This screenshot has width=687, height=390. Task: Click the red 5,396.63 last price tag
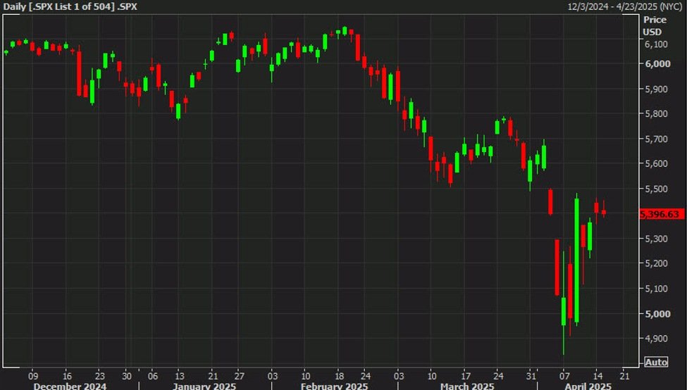[662, 213]
